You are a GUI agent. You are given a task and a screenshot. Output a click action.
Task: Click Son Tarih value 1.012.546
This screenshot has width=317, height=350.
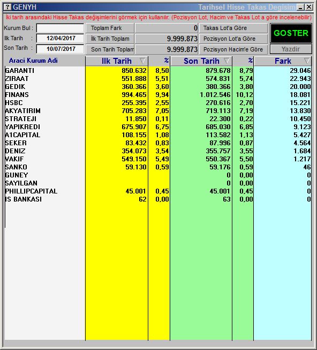(215, 95)
